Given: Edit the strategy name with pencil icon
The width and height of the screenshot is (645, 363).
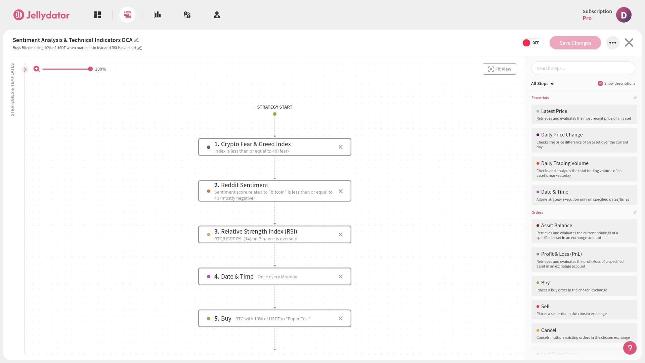Looking at the screenshot, I should click(136, 40).
